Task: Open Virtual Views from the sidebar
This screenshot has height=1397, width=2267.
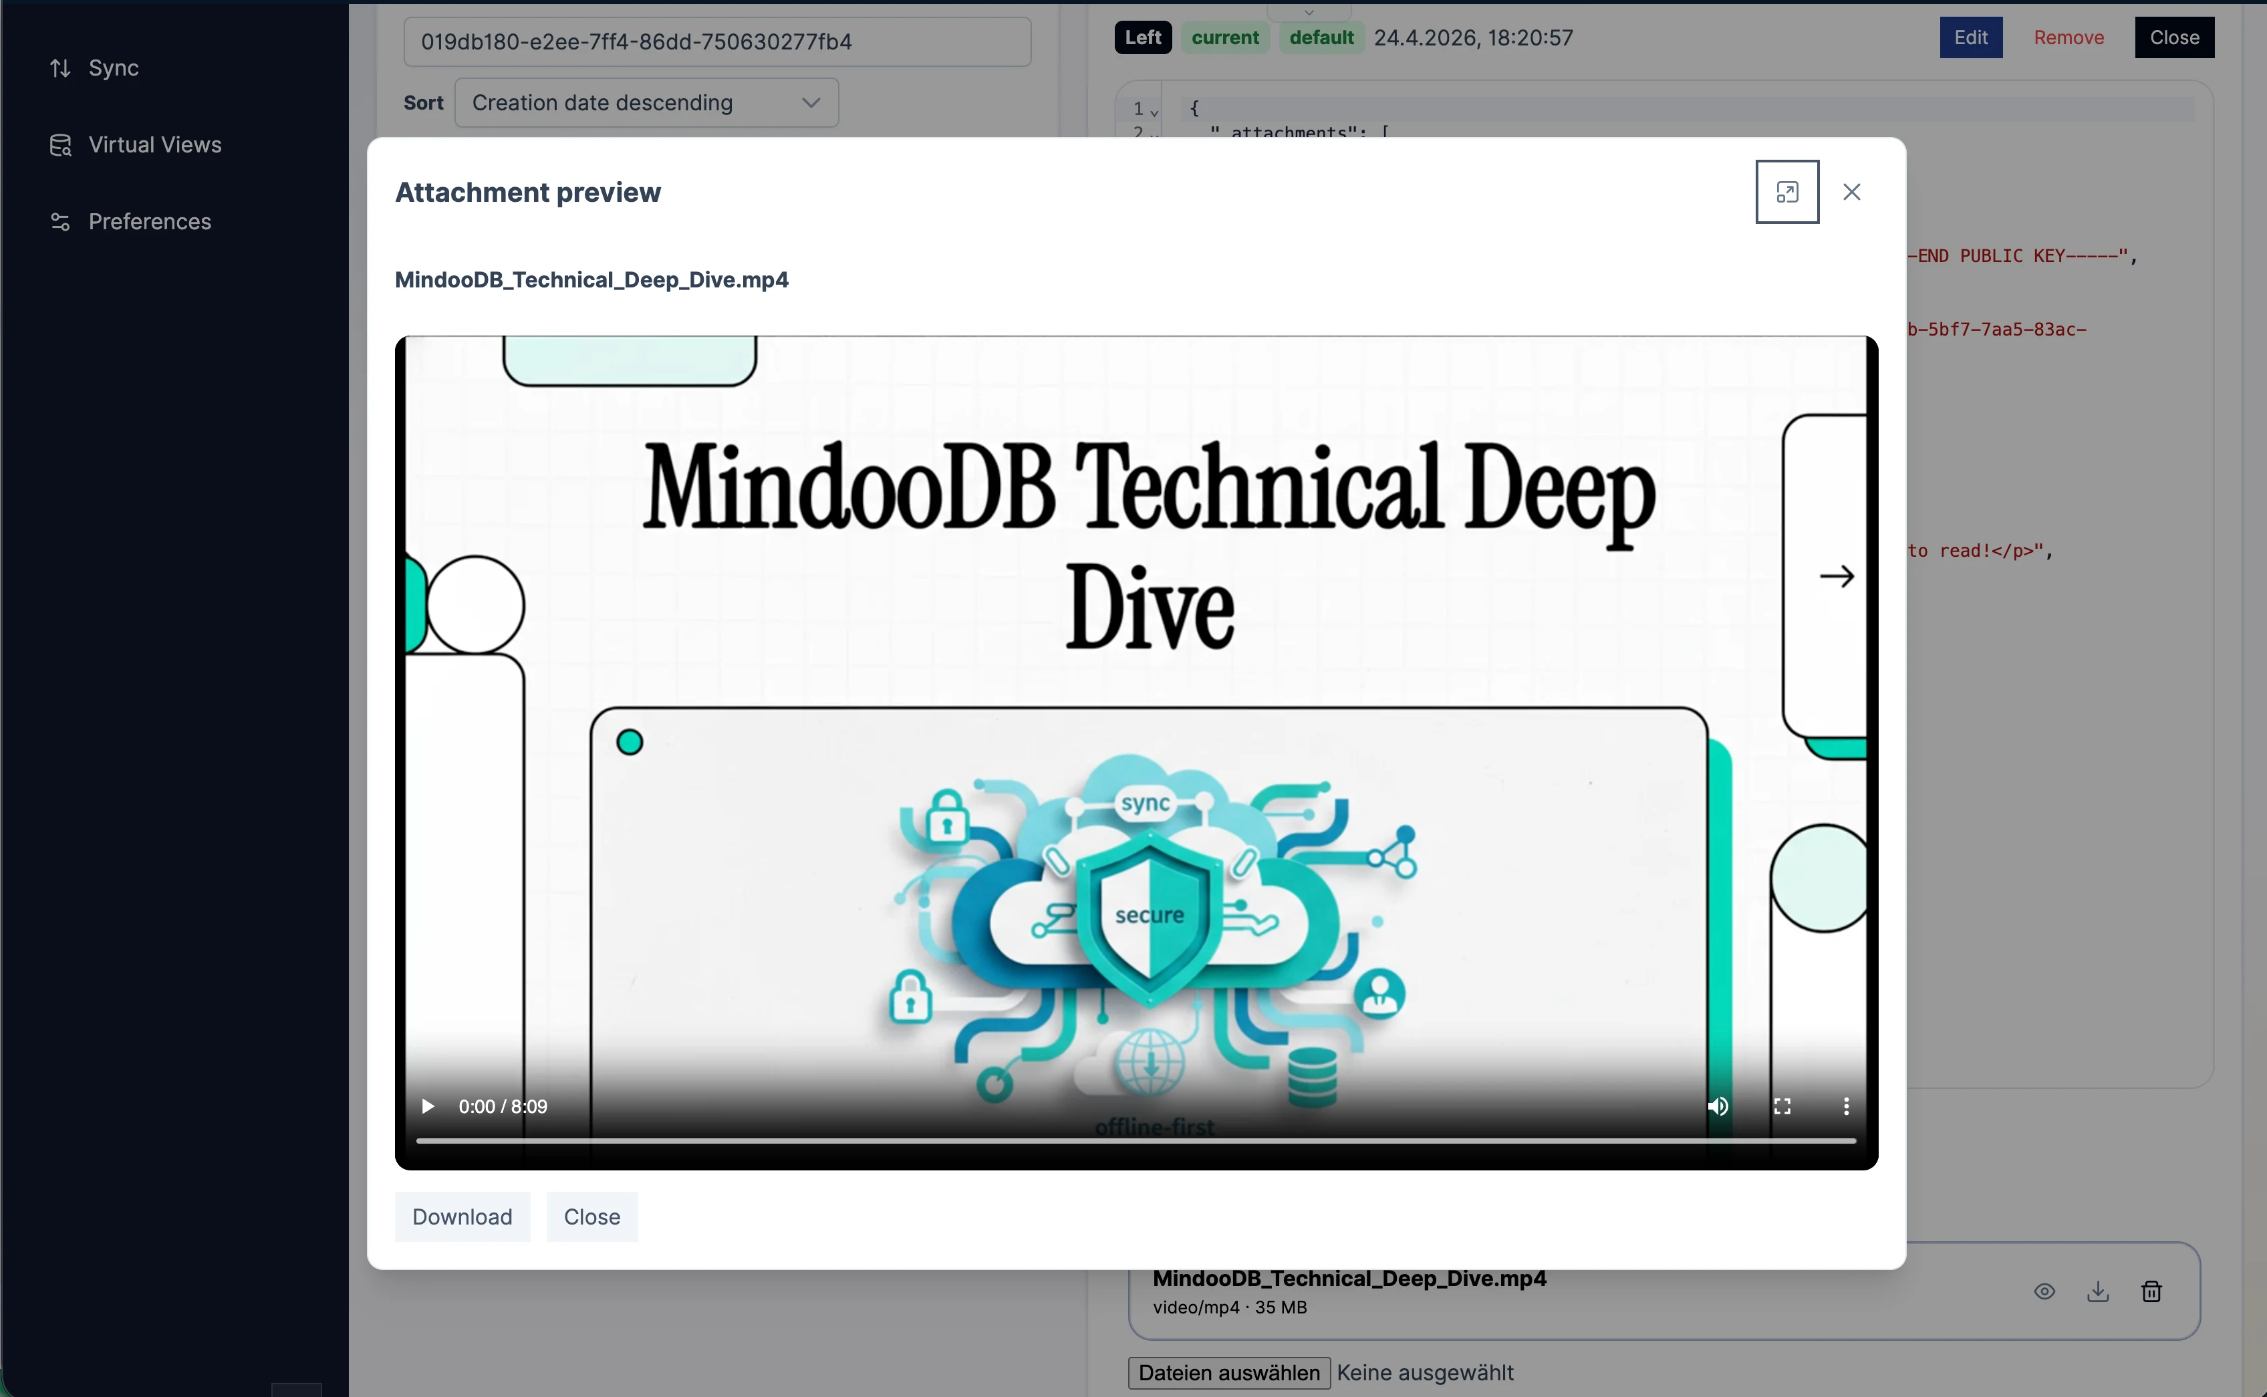Action: point(154,145)
